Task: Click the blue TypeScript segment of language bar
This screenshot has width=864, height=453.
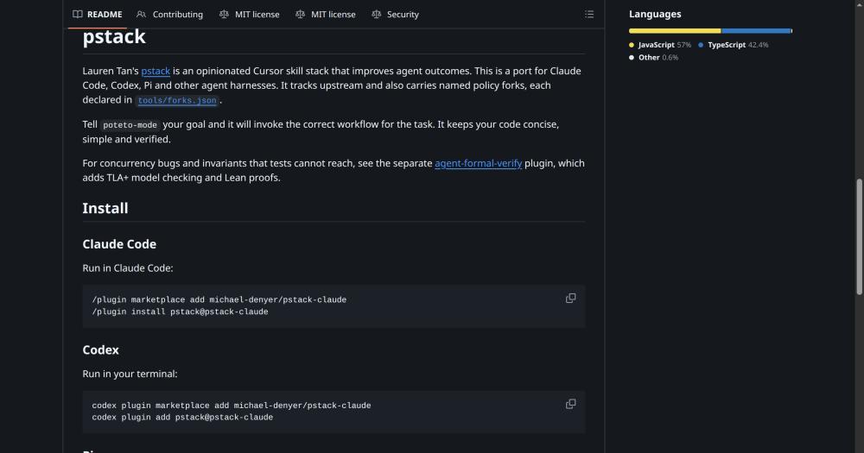Action: click(757, 31)
